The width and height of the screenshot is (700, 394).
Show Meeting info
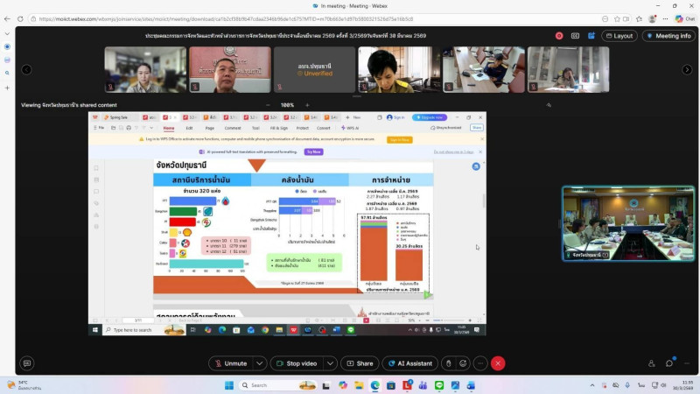pos(669,36)
